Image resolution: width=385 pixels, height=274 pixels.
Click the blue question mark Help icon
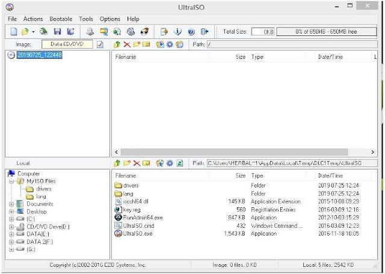[191, 31]
